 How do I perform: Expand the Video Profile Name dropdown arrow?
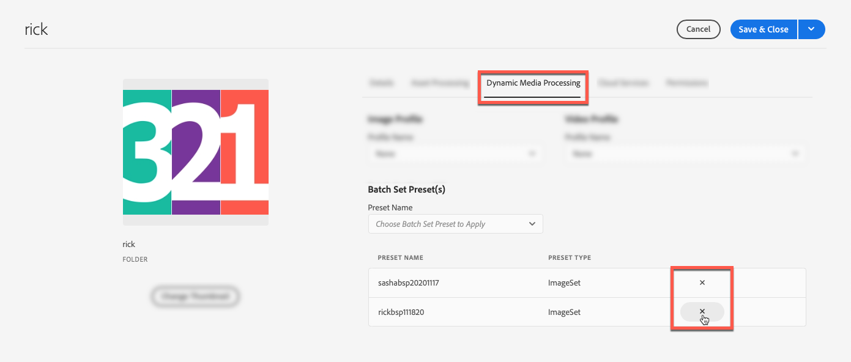[795, 153]
